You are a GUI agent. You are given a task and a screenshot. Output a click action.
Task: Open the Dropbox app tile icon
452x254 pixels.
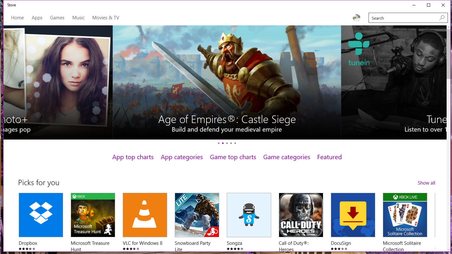click(41, 215)
